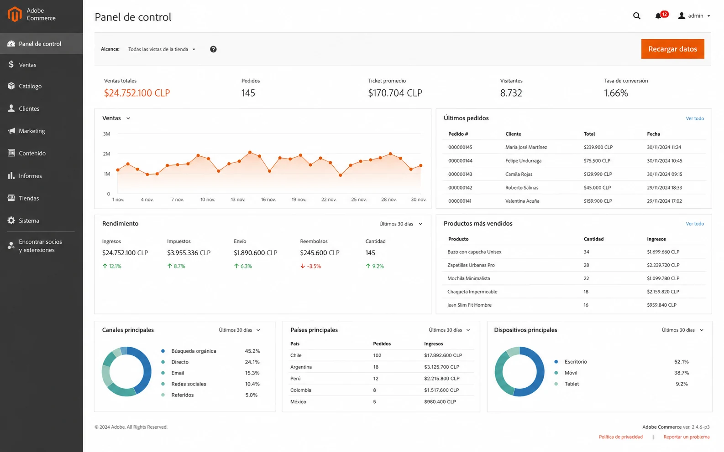Click product Buzo con capucha Unisex
Image resolution: width=724 pixels, height=452 pixels.
(x=474, y=252)
